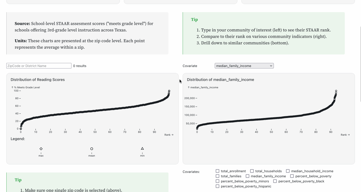This screenshot has height=192, width=361.
Task: Click the page vertical scrollbar
Action: (360, 63)
